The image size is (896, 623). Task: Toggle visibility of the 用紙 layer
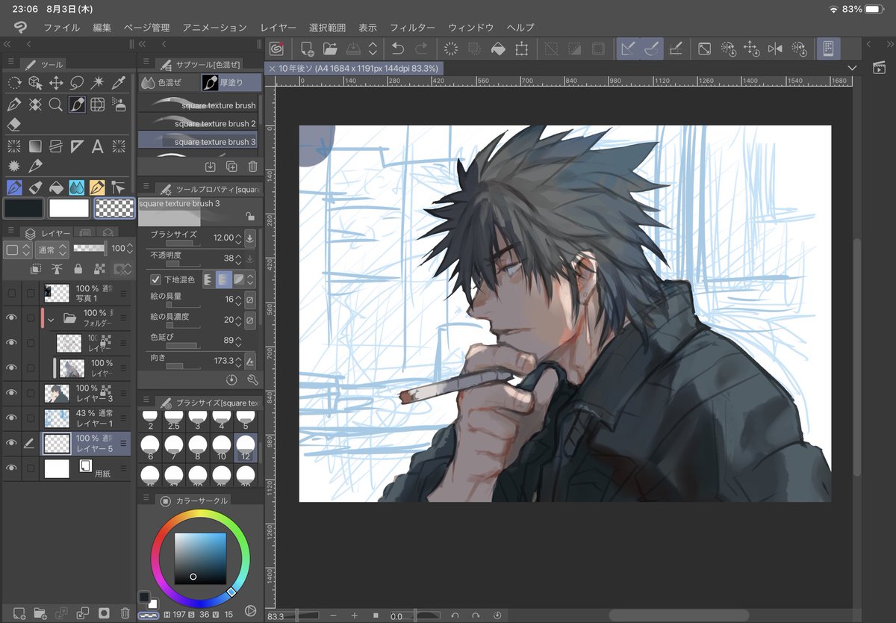(x=11, y=468)
